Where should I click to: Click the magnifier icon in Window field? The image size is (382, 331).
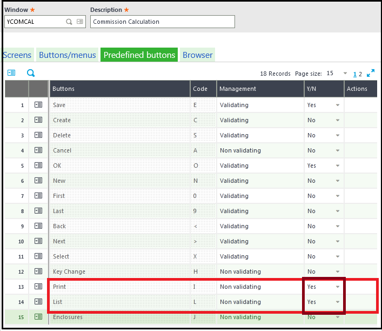(69, 22)
